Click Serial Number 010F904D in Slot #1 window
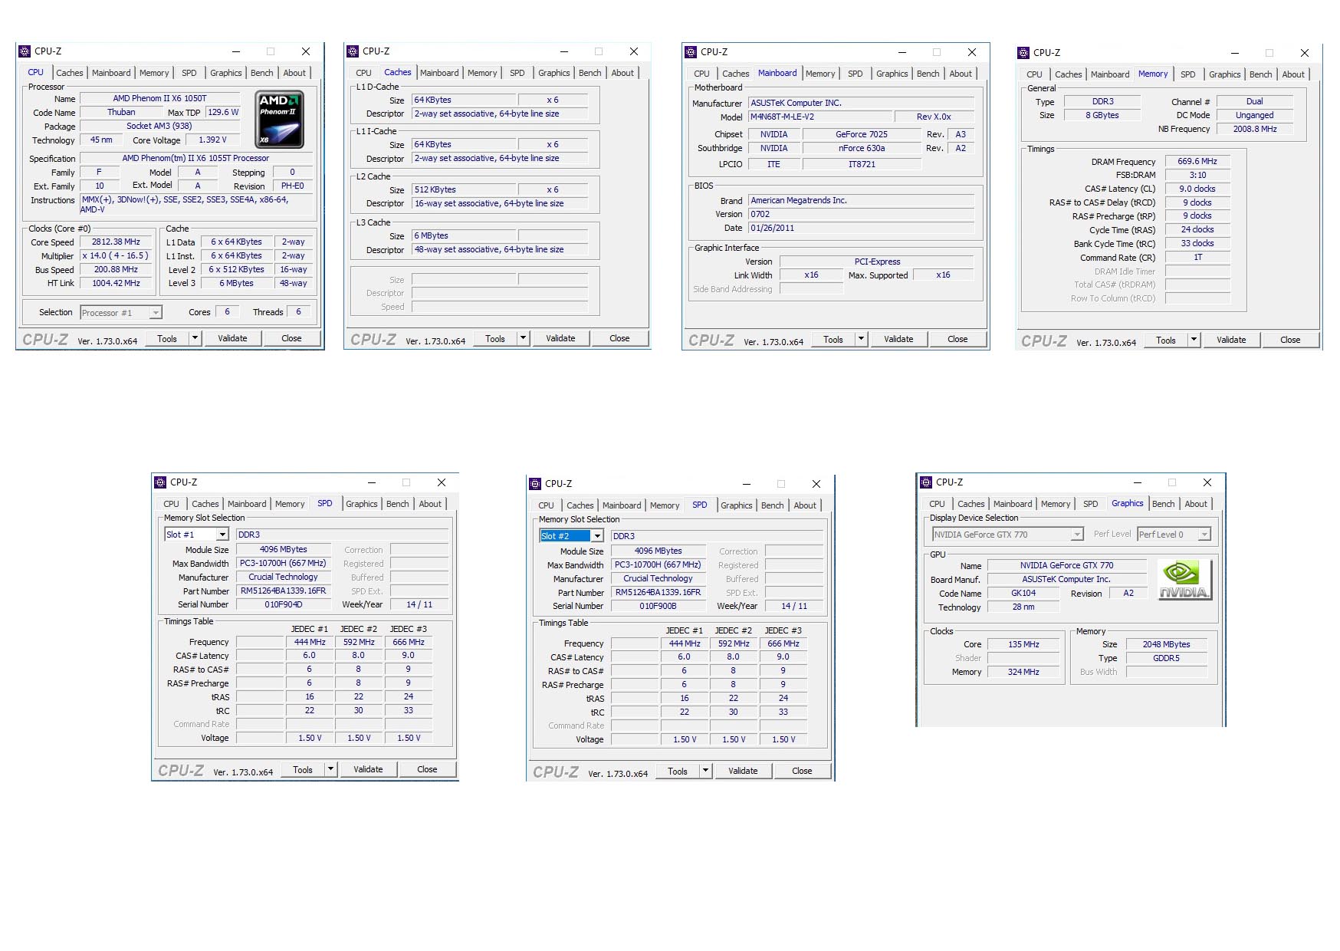This screenshot has height=951, width=1340. point(284,604)
